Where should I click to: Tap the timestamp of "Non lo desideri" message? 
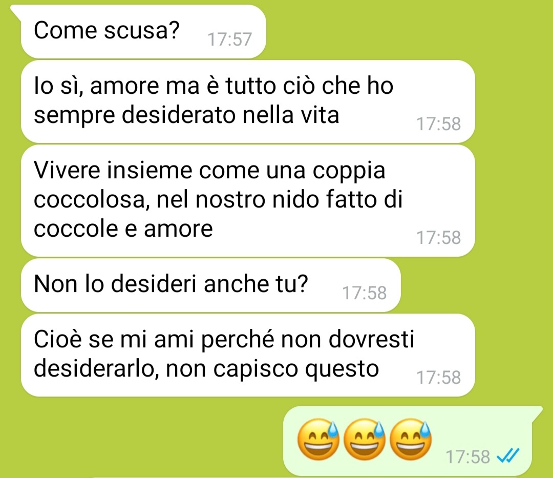click(x=365, y=293)
